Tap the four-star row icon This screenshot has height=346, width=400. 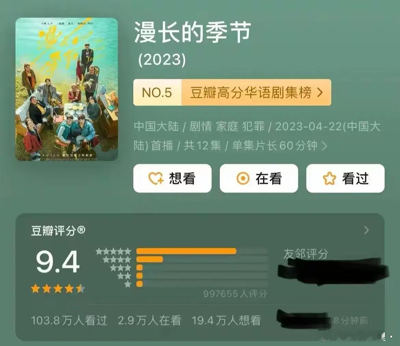[117, 260]
